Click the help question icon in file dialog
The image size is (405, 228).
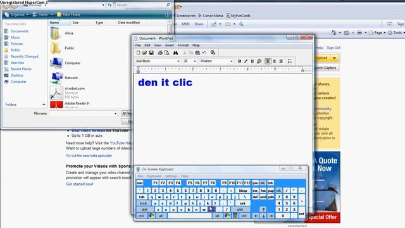167,15
